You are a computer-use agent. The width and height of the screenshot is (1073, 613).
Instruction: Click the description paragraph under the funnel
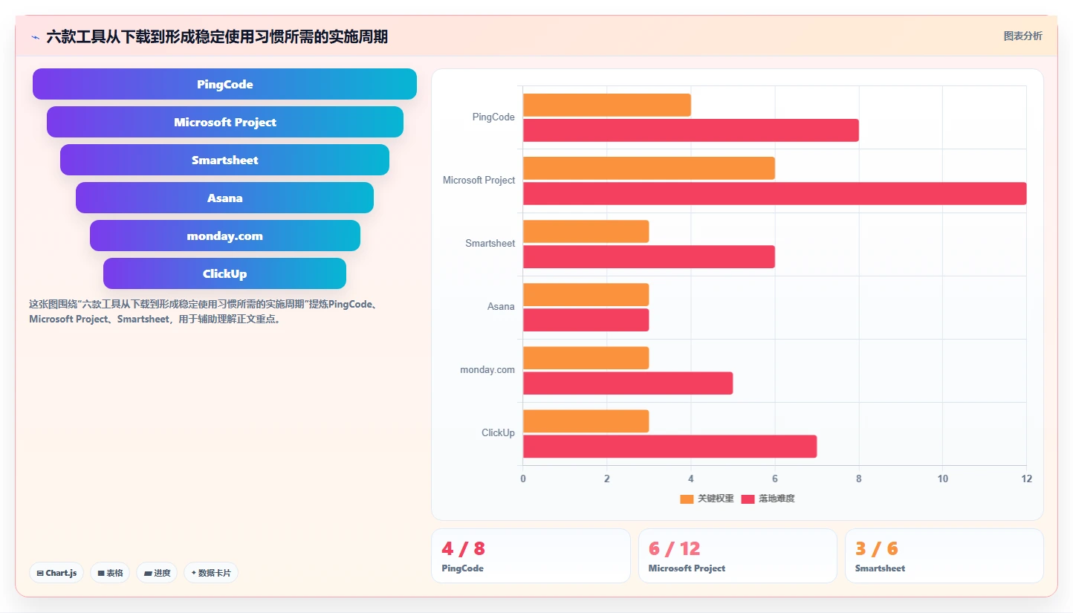[x=204, y=312]
